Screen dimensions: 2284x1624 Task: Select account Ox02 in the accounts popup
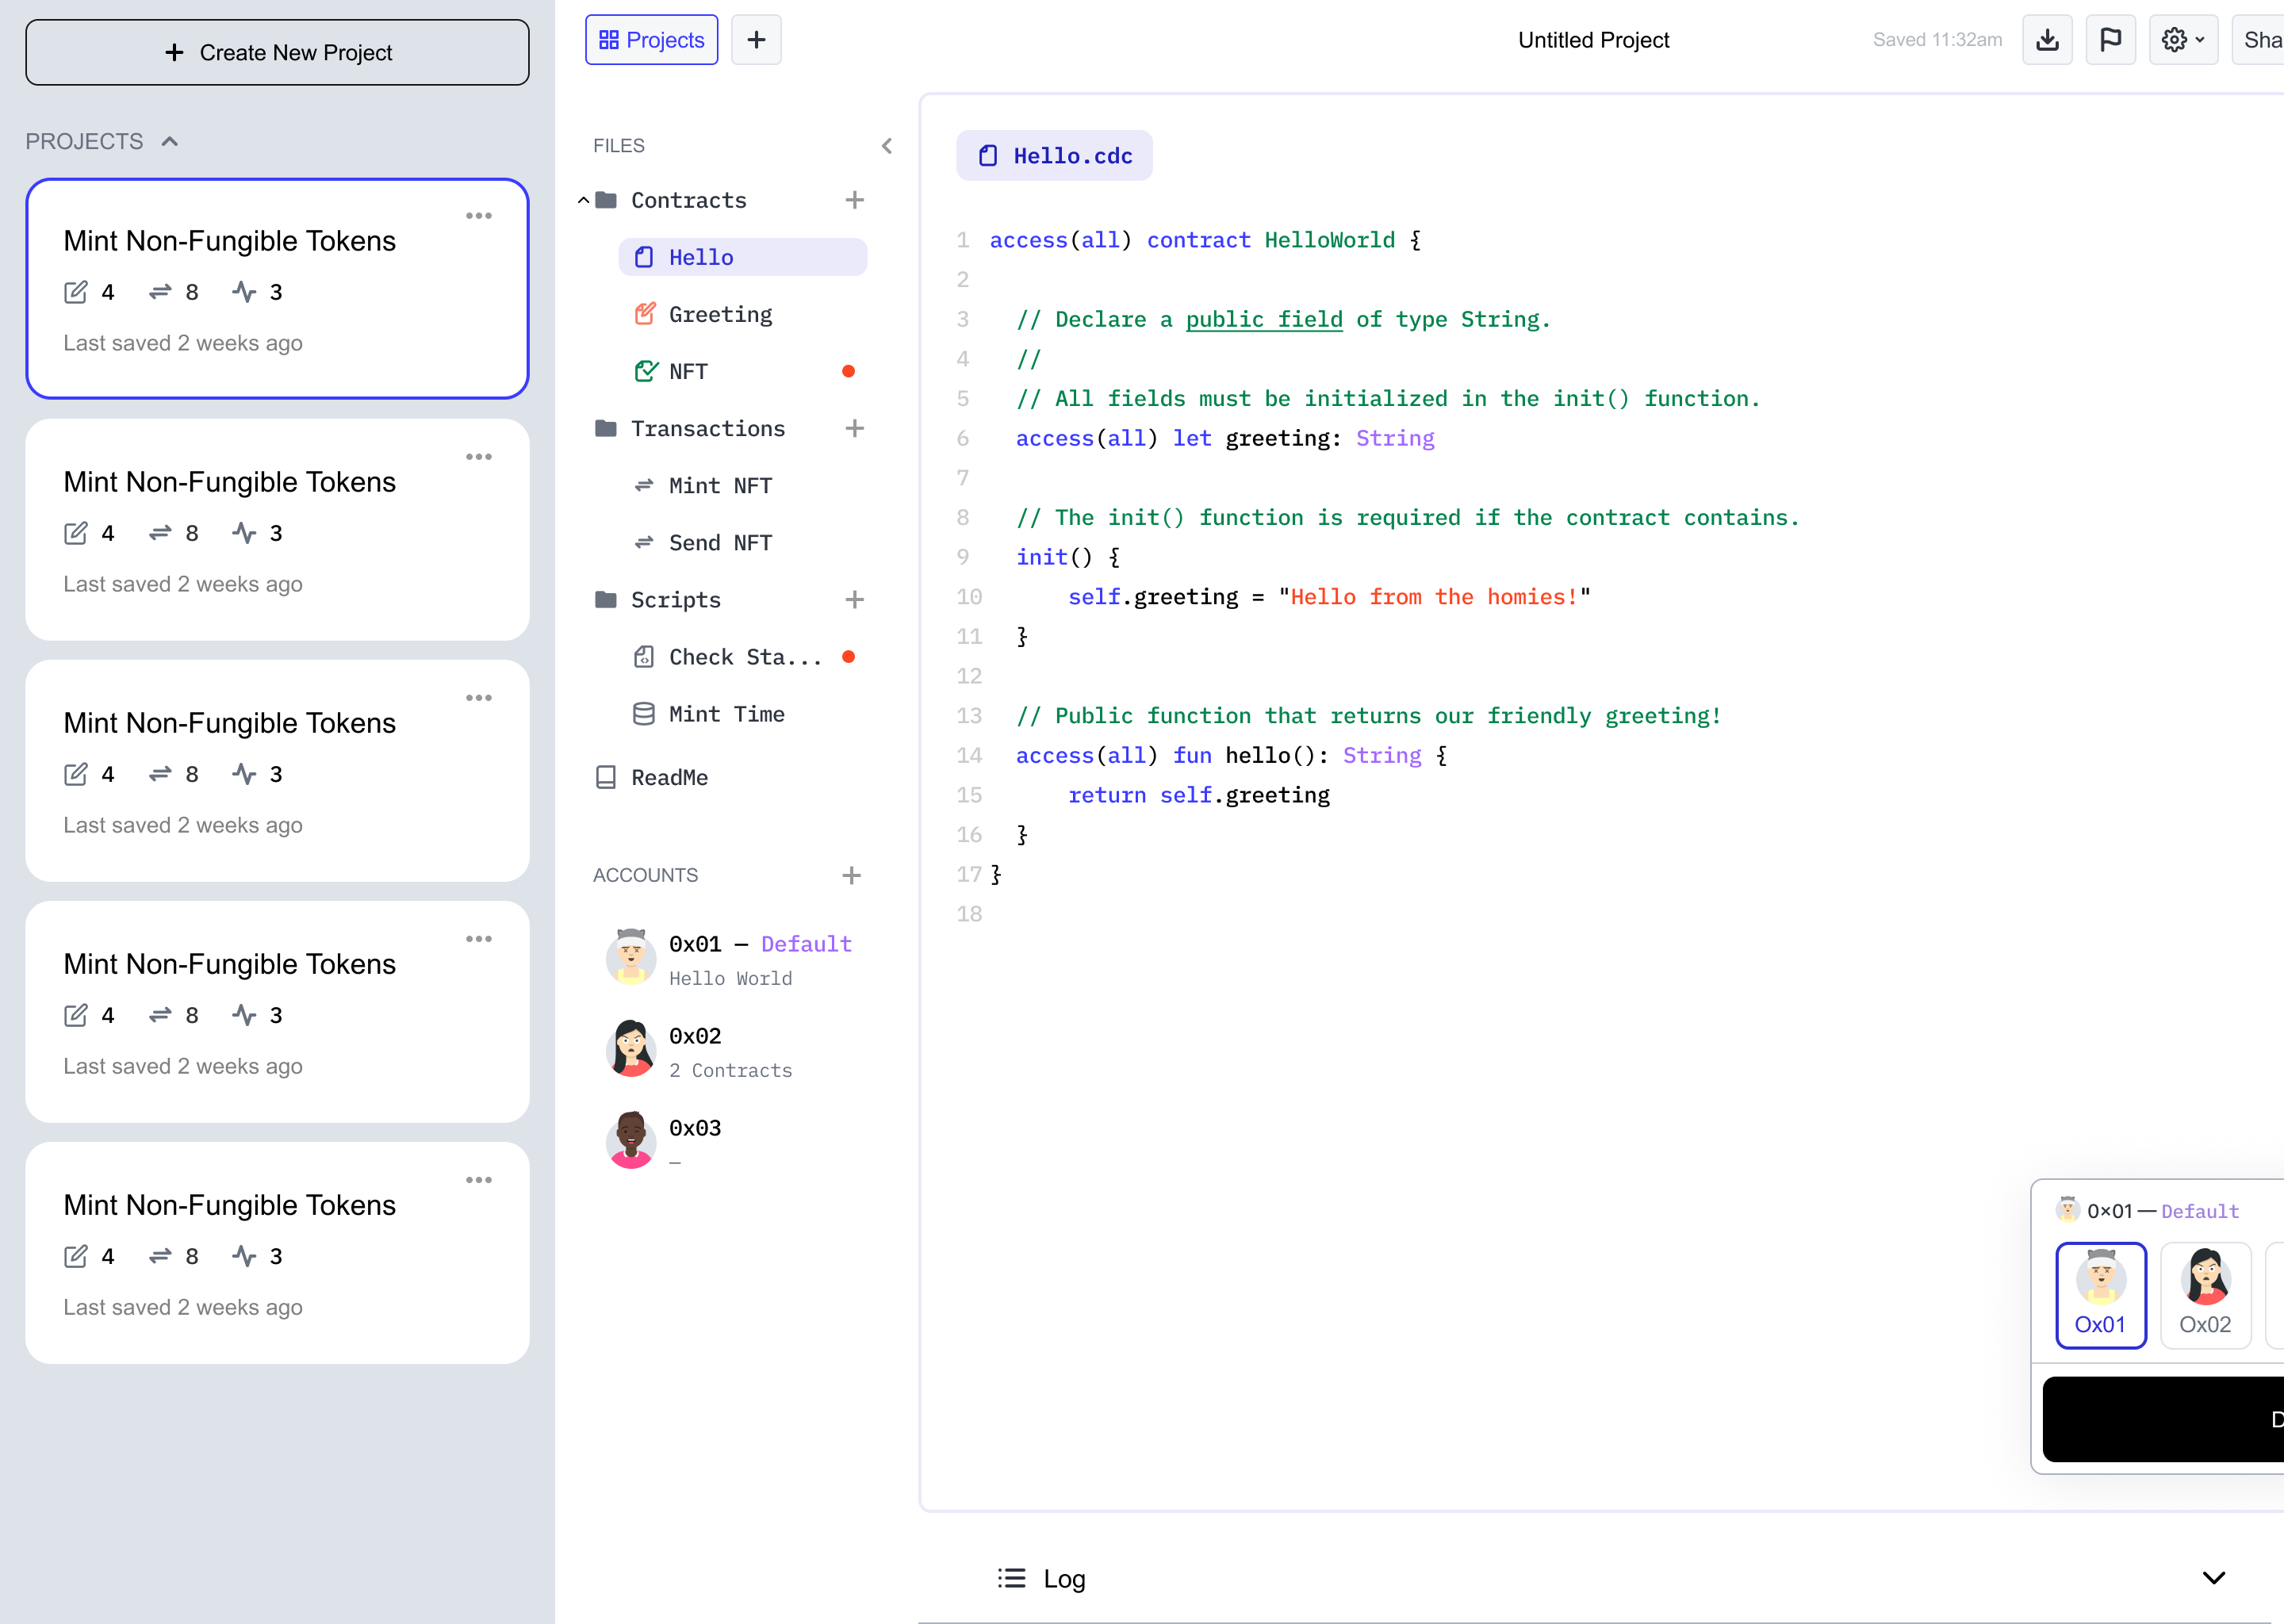click(2206, 1295)
